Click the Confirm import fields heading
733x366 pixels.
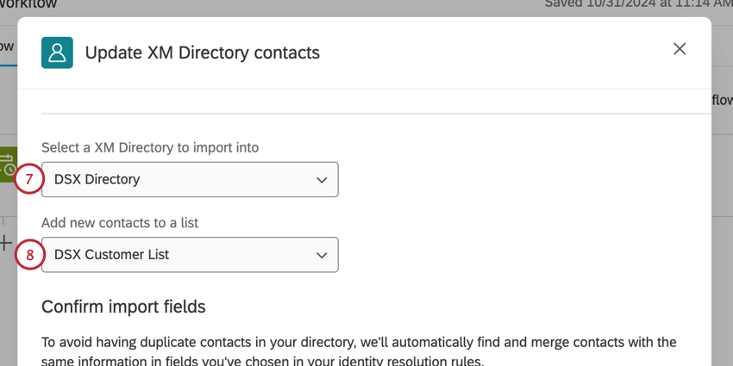pos(123,307)
